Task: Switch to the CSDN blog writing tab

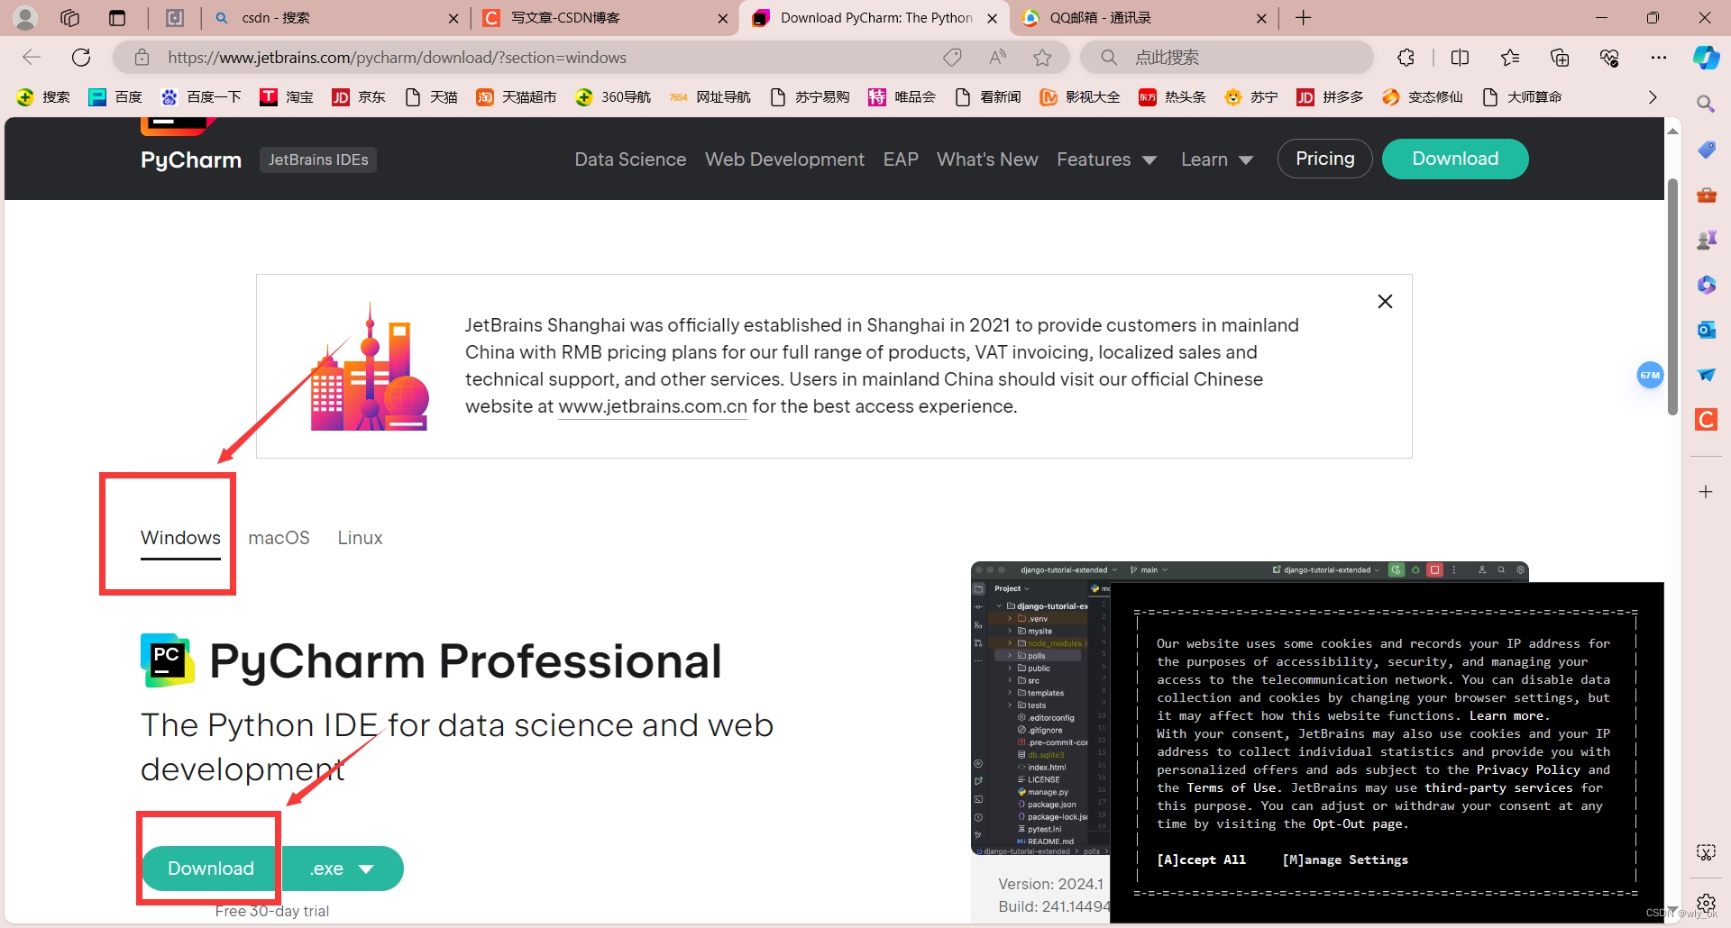Action: click(604, 18)
